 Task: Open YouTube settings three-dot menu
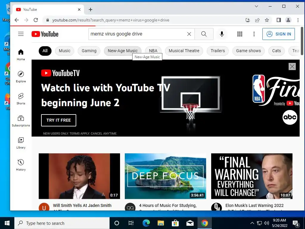click(254, 34)
